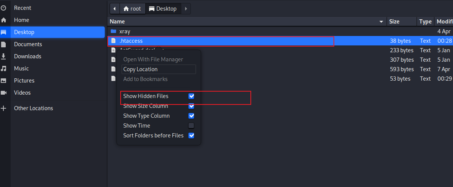This screenshot has height=187, width=453.
Task: Toggle the Show Hidden Files checkbox
Action: click(x=191, y=96)
